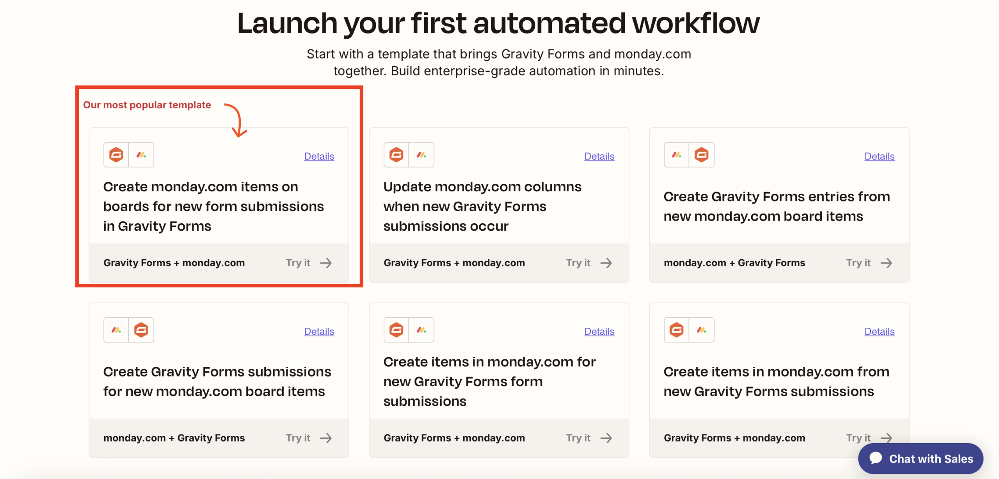Click the monday.com icon on the 'Create Gravity Forms entries' card
The width and height of the screenshot is (999, 479).
click(x=676, y=155)
